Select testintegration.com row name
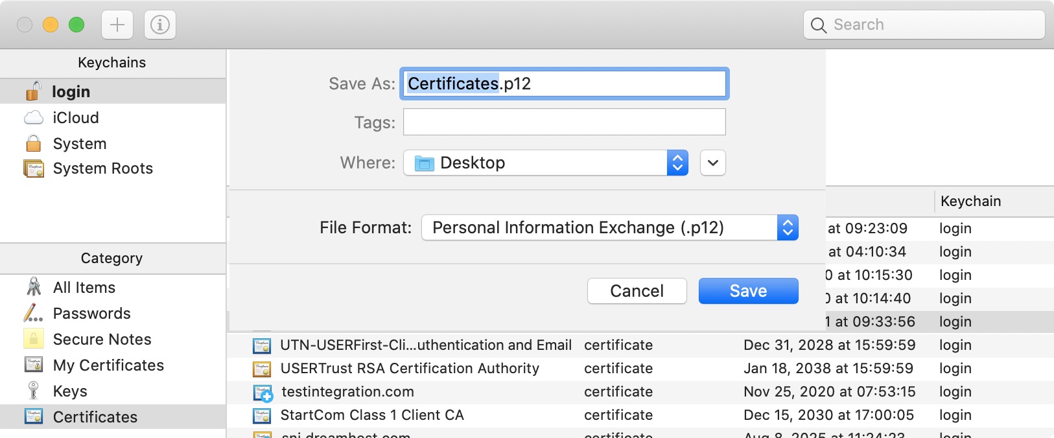Screen dimensions: 1054x438 (347, 392)
